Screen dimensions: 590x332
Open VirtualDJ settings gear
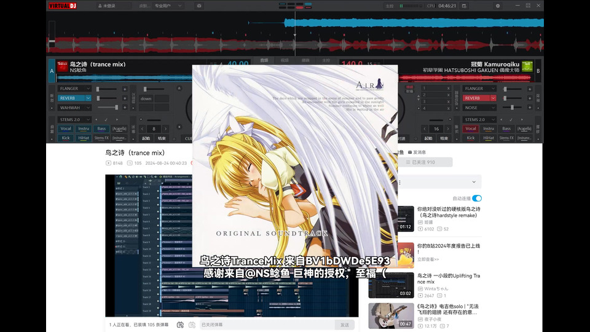click(497, 6)
